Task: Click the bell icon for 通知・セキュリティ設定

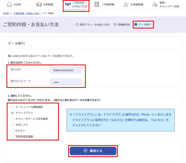Action: click(155, 4)
